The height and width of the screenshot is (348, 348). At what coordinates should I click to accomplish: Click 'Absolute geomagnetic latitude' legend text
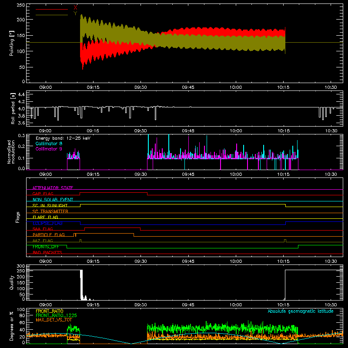tap(301, 311)
